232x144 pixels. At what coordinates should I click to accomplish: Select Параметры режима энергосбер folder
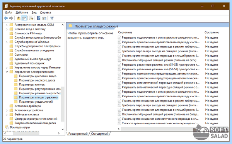(x=40, y=93)
